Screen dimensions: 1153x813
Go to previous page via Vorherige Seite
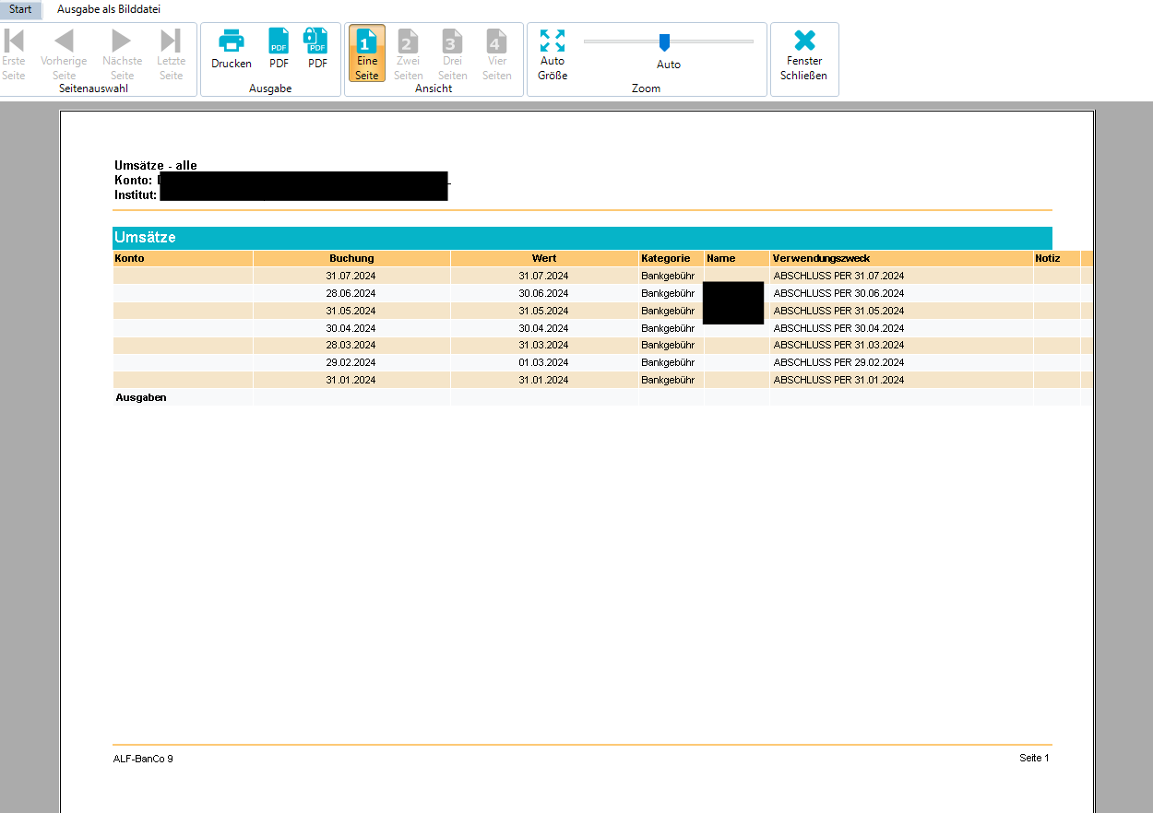click(x=64, y=54)
